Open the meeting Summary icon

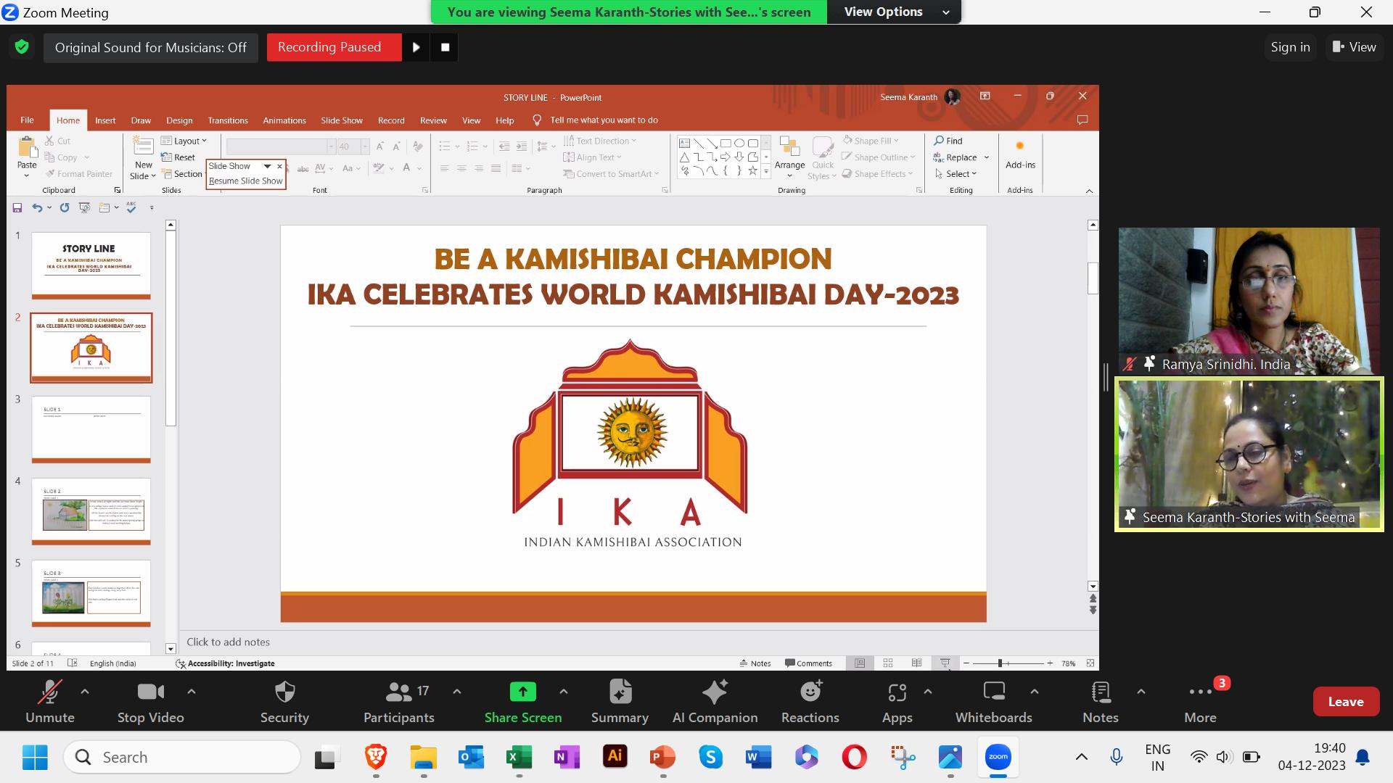[x=620, y=692]
